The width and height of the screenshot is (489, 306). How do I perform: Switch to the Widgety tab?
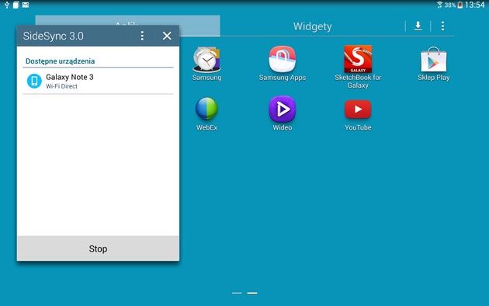coord(312,26)
